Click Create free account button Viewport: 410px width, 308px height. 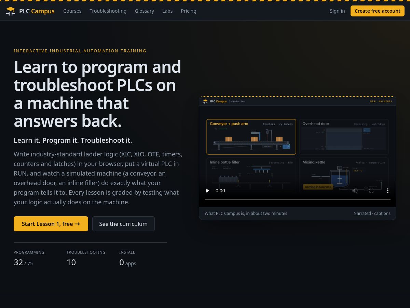378,11
